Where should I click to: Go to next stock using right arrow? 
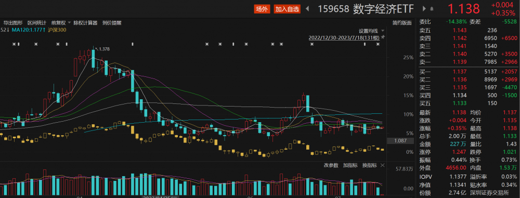pos(424,9)
